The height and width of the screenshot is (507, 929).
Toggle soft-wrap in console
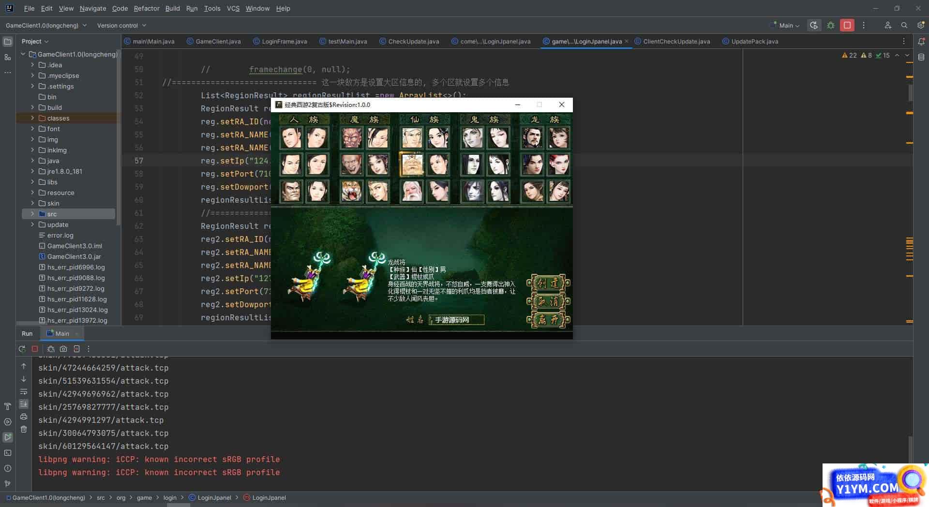[x=24, y=391]
